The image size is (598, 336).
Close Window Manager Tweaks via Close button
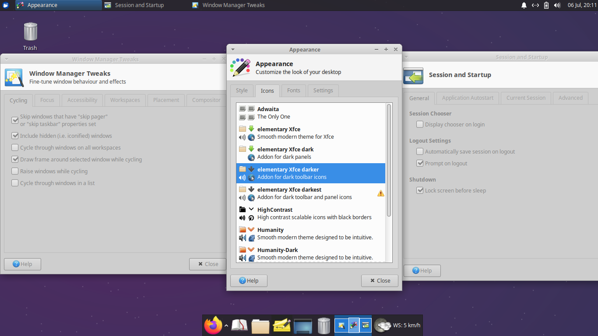coord(208,264)
